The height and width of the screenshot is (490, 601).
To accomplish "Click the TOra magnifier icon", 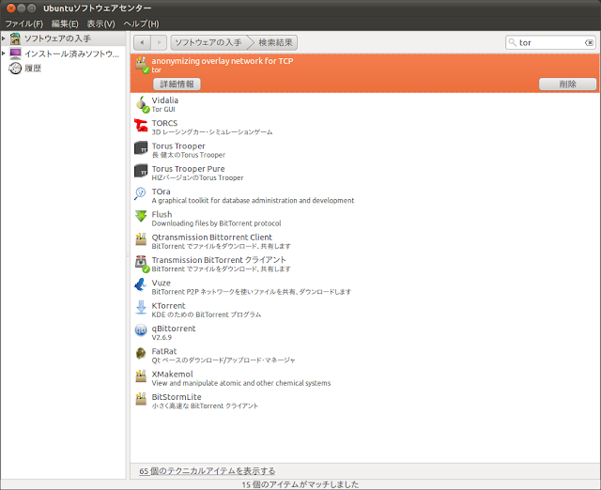I will (x=140, y=193).
